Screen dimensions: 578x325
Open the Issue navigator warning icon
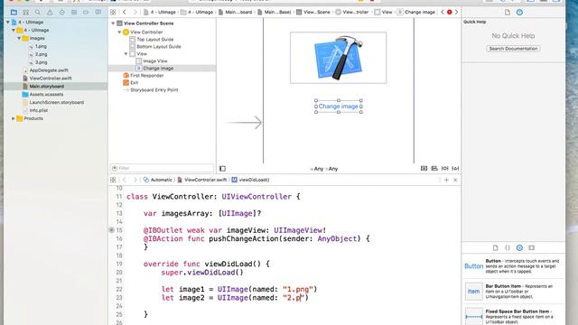[x=50, y=12]
